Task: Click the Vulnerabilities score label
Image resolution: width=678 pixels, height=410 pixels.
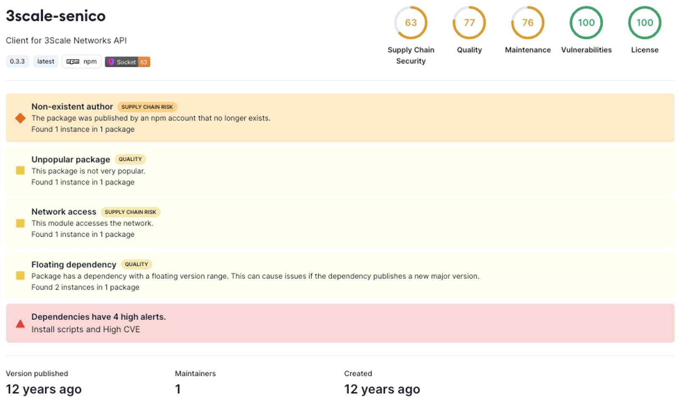Action: pyautogui.click(x=586, y=50)
